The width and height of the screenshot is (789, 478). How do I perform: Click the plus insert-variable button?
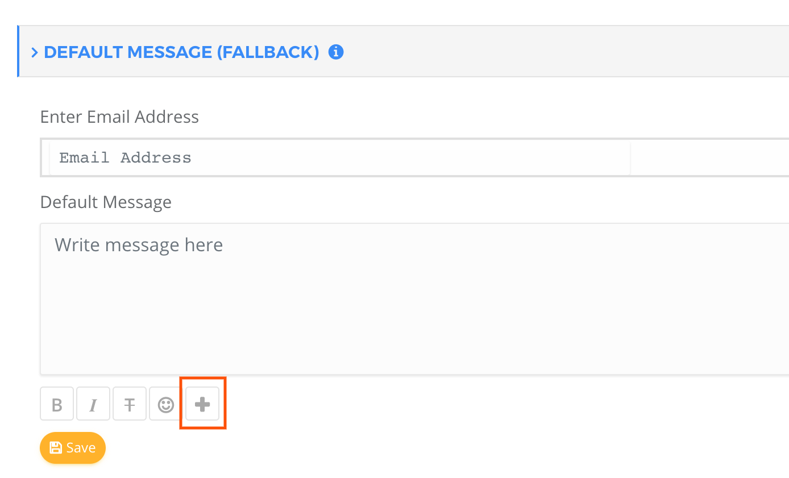[x=202, y=404]
